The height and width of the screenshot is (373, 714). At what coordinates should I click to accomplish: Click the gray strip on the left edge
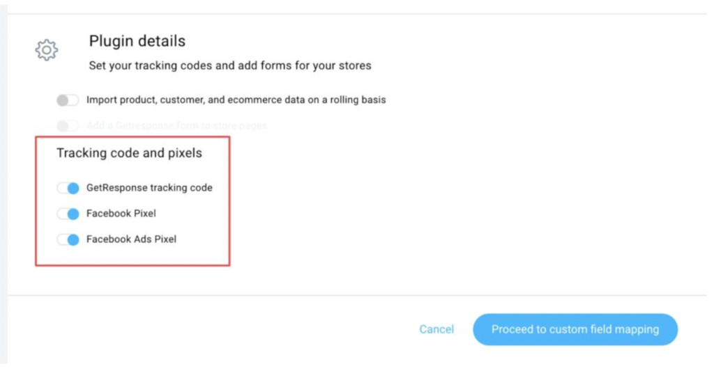(x=3, y=188)
